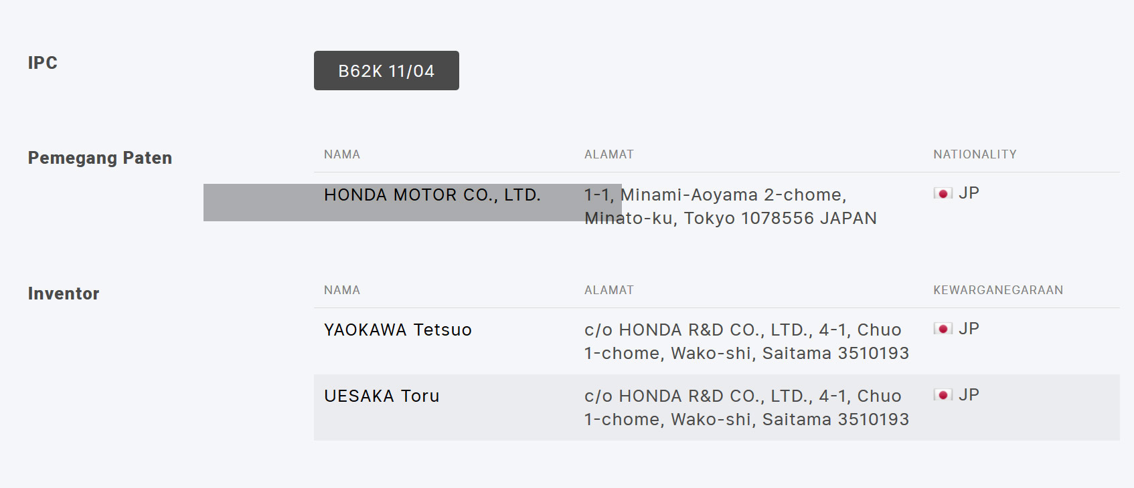The width and height of the screenshot is (1134, 488).
Task: Click the IPC section label
Action: click(x=43, y=63)
